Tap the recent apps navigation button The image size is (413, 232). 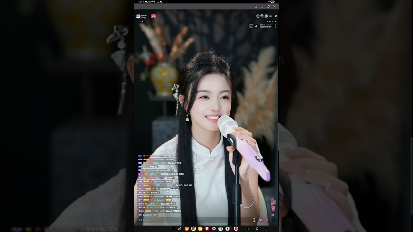tap(248, 229)
